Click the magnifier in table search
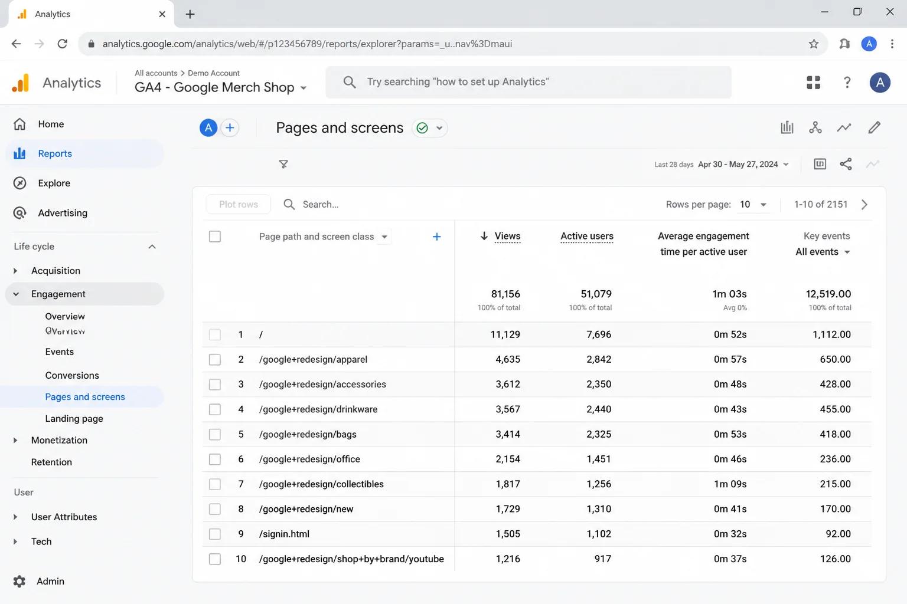907x604 pixels. coord(289,204)
